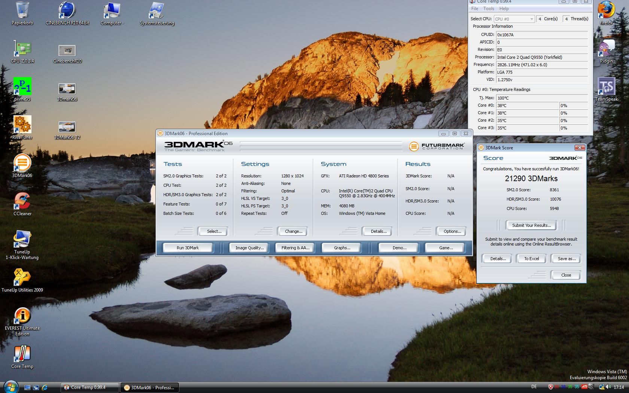Open the Tools menu in Core Temp
629x393 pixels.
tap(489, 9)
